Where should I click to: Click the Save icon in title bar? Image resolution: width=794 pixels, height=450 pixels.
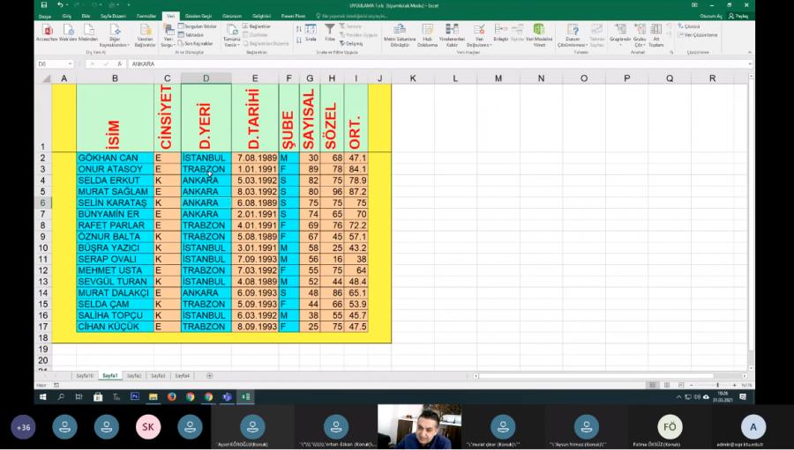(x=44, y=4)
